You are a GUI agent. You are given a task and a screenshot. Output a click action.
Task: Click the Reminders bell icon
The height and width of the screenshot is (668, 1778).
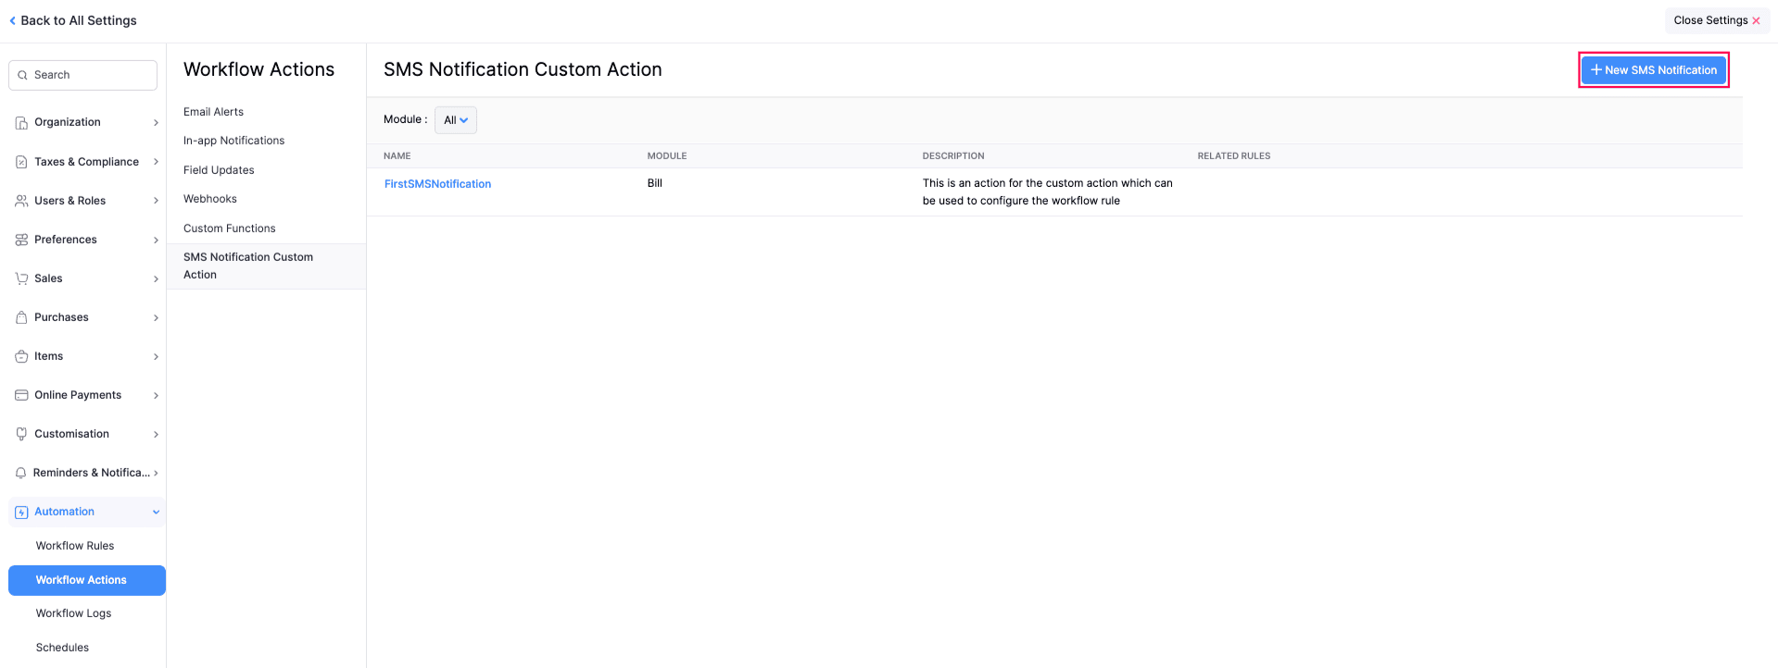point(20,473)
